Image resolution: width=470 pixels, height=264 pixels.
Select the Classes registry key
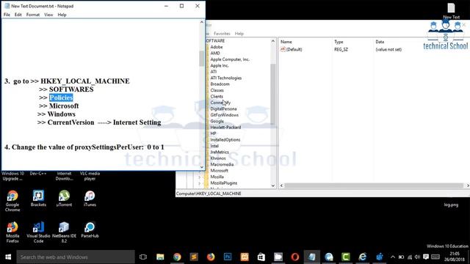point(217,90)
